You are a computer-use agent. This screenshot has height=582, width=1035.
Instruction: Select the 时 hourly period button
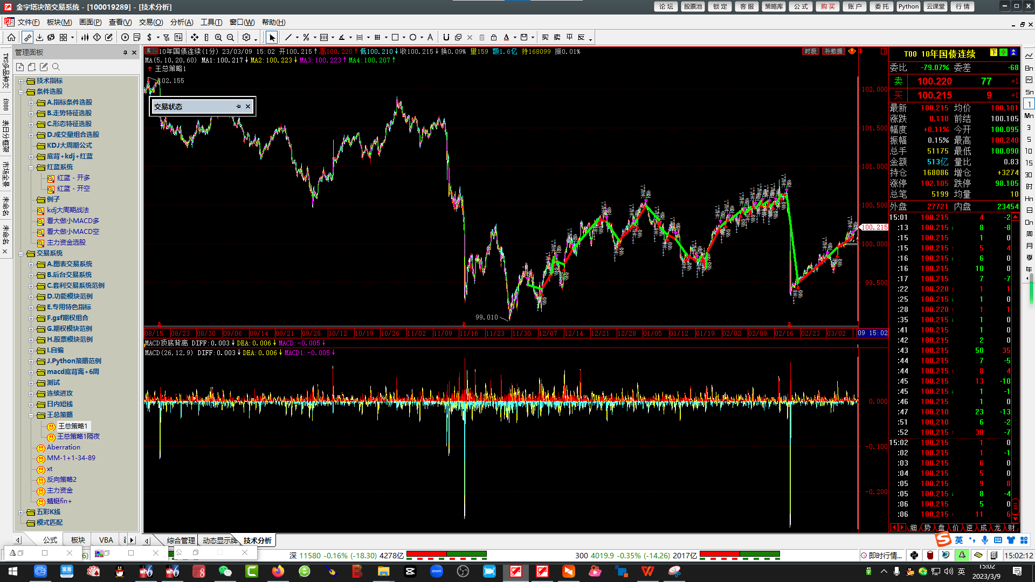(1029, 187)
